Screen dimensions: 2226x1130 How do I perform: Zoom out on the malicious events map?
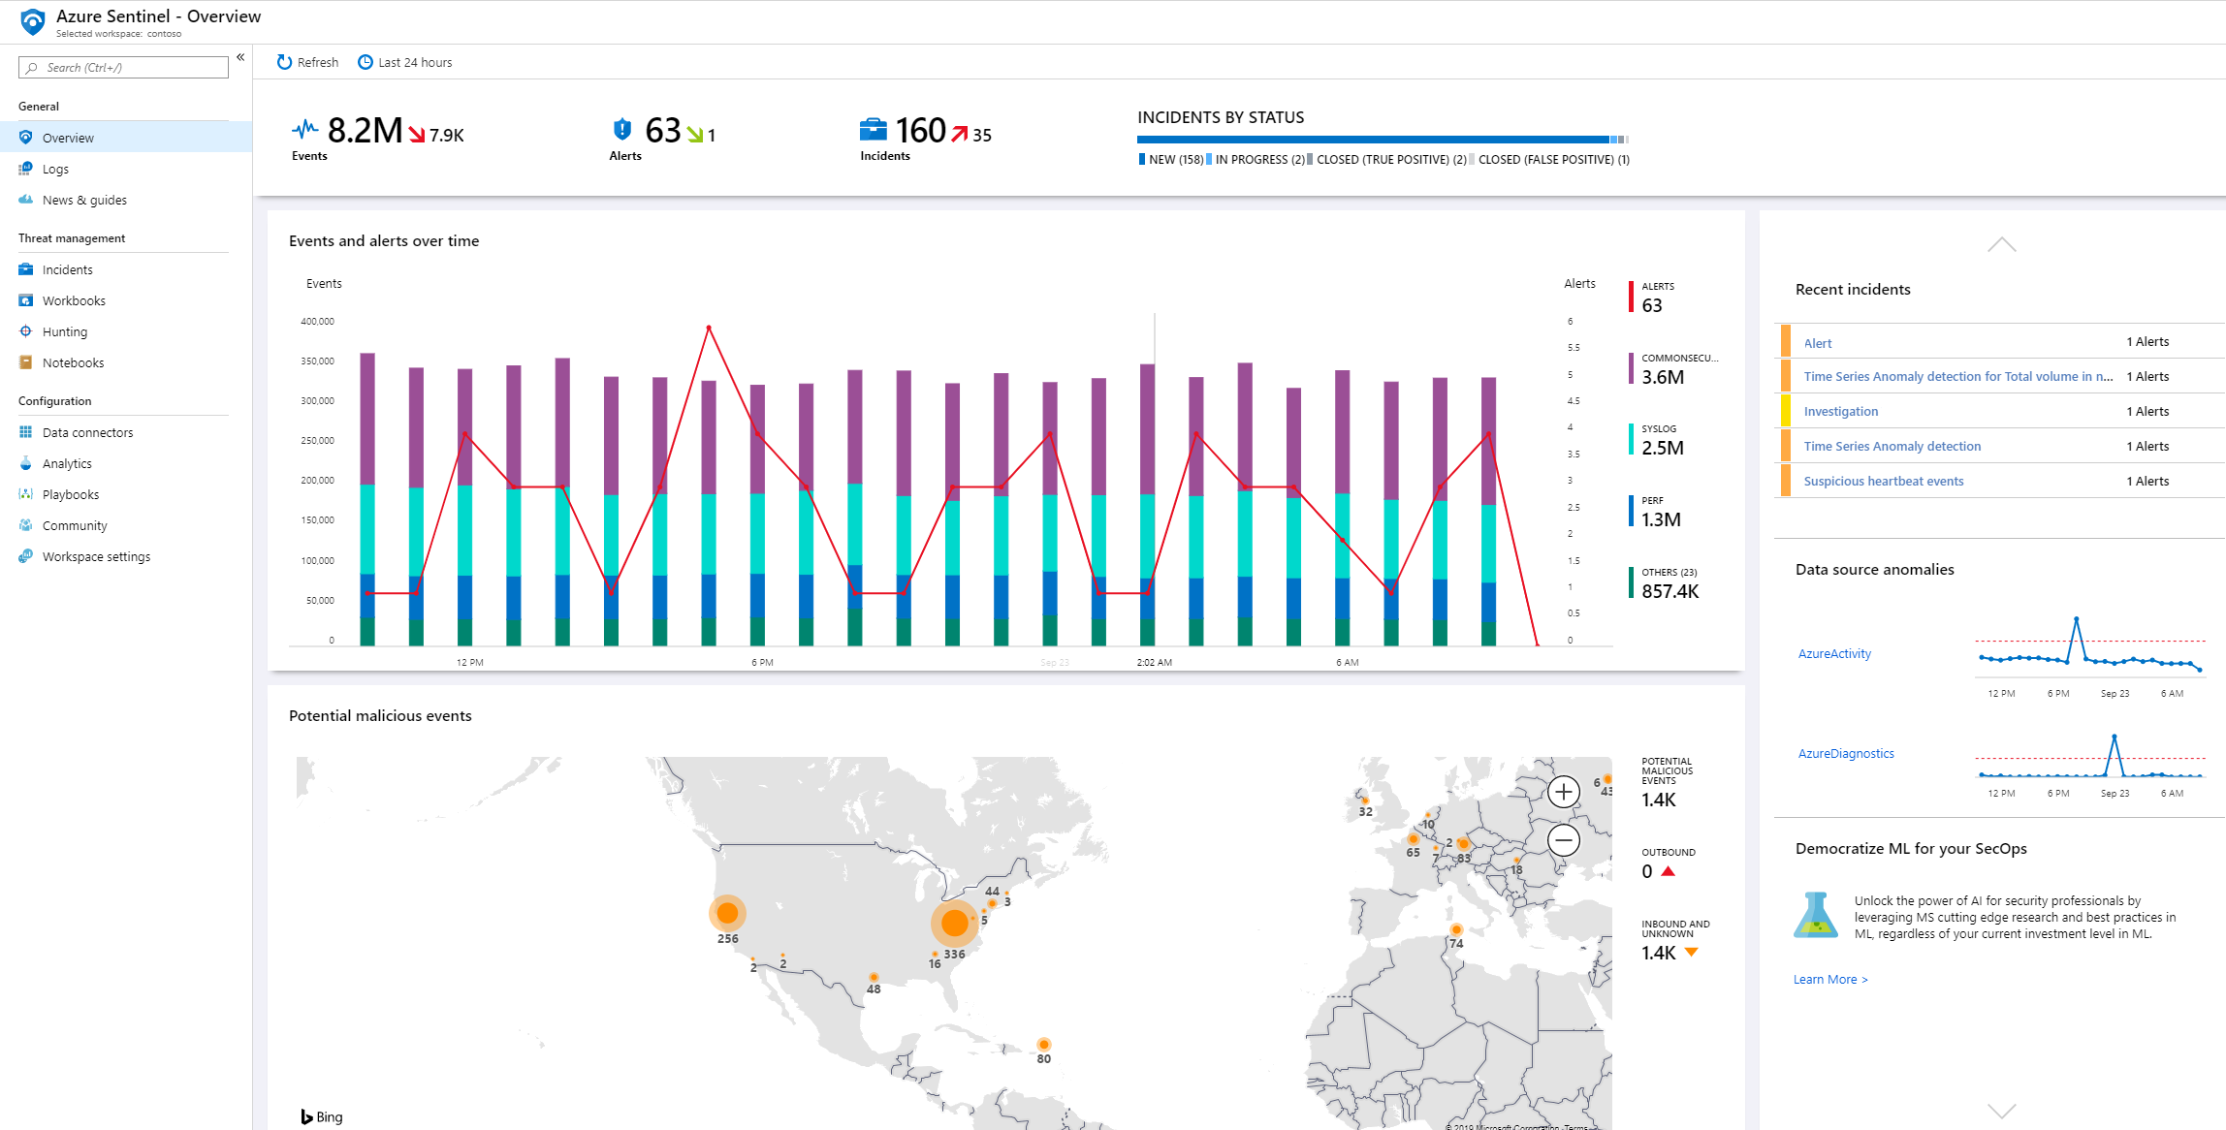pos(1563,840)
